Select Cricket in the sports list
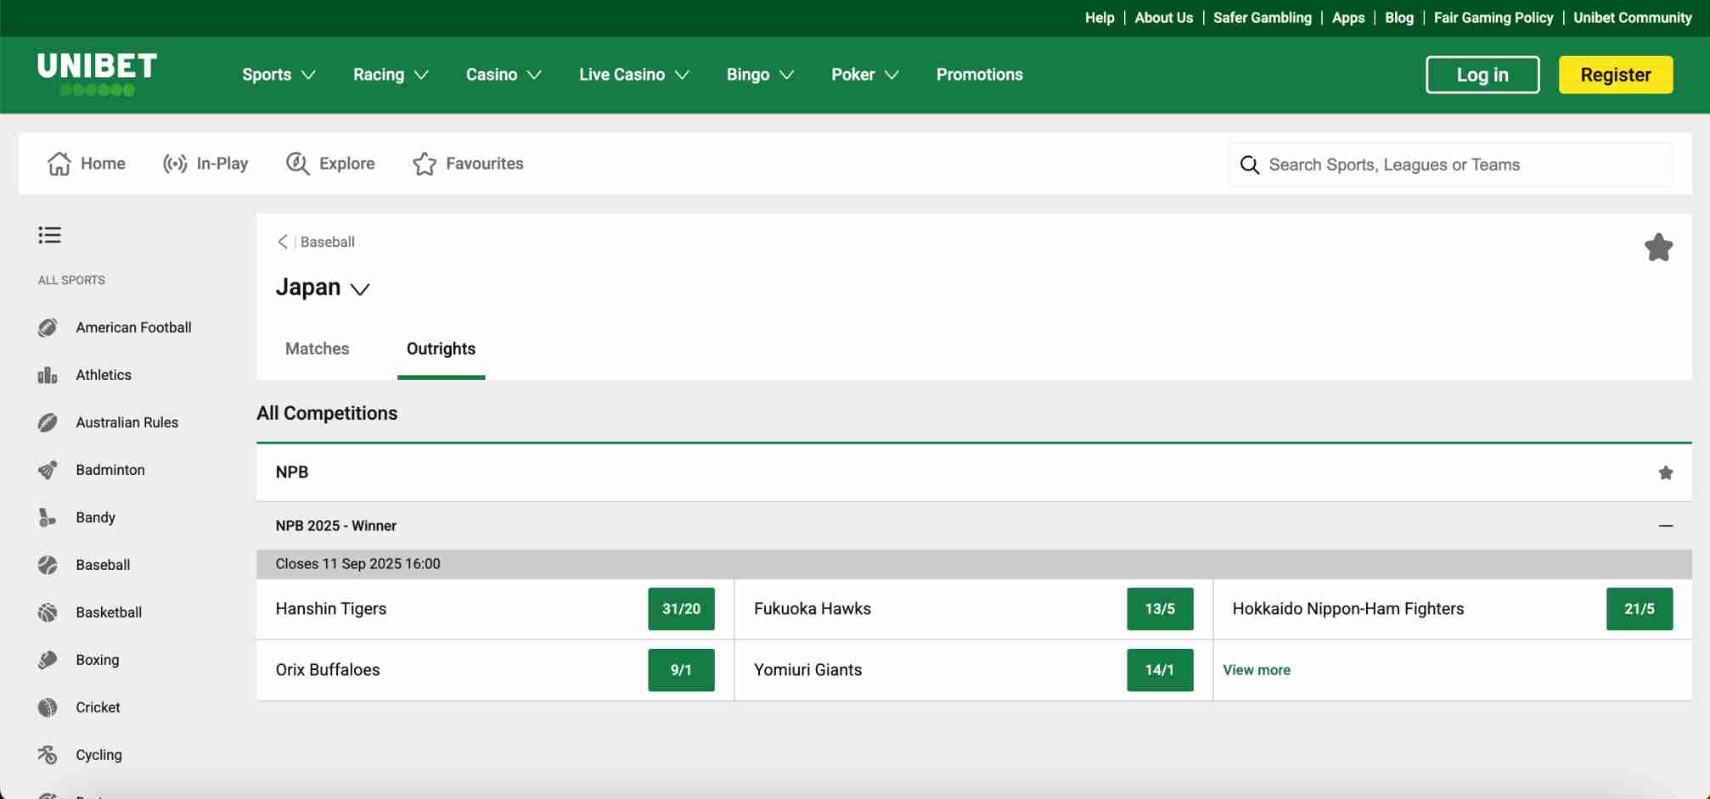The width and height of the screenshot is (1710, 799). tap(98, 707)
